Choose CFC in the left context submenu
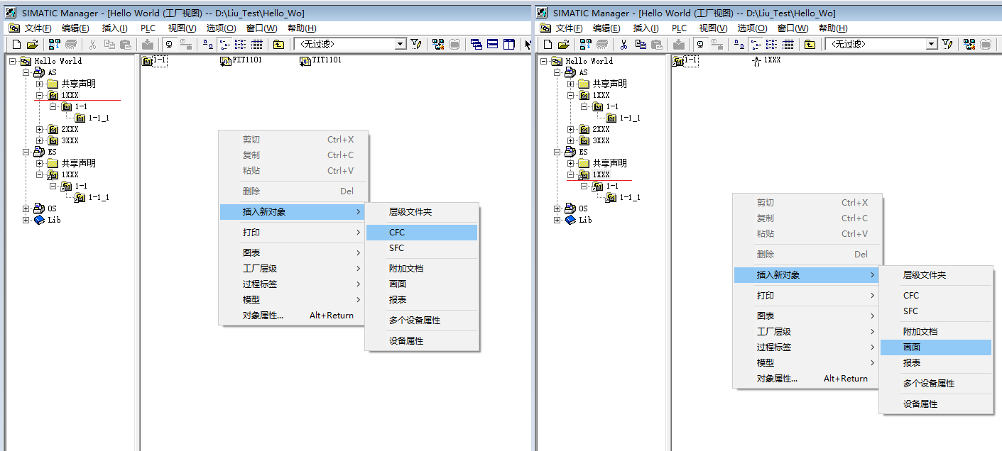1002x451 pixels. click(396, 233)
